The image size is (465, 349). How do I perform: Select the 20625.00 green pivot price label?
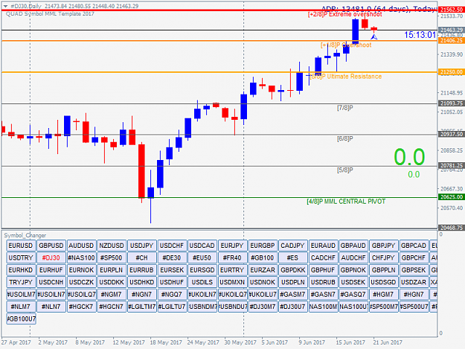452,197
